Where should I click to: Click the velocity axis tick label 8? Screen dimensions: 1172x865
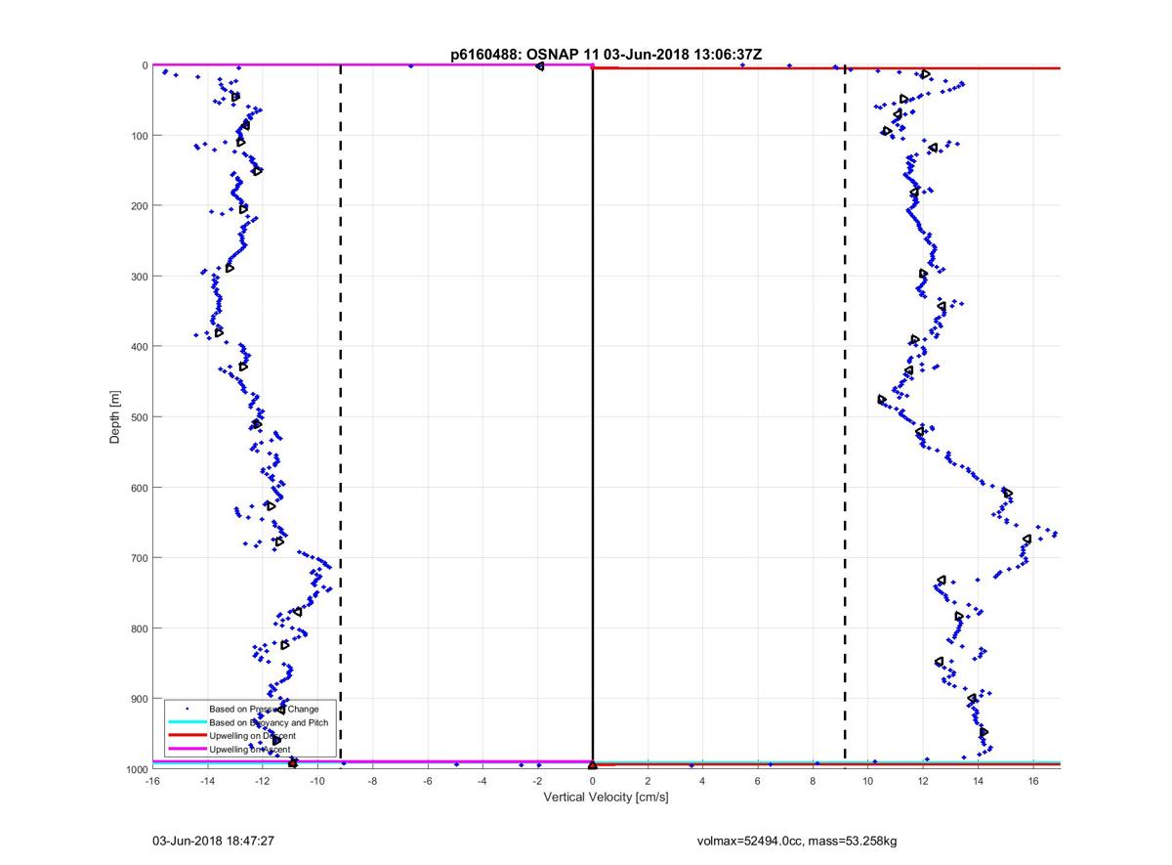click(x=813, y=782)
